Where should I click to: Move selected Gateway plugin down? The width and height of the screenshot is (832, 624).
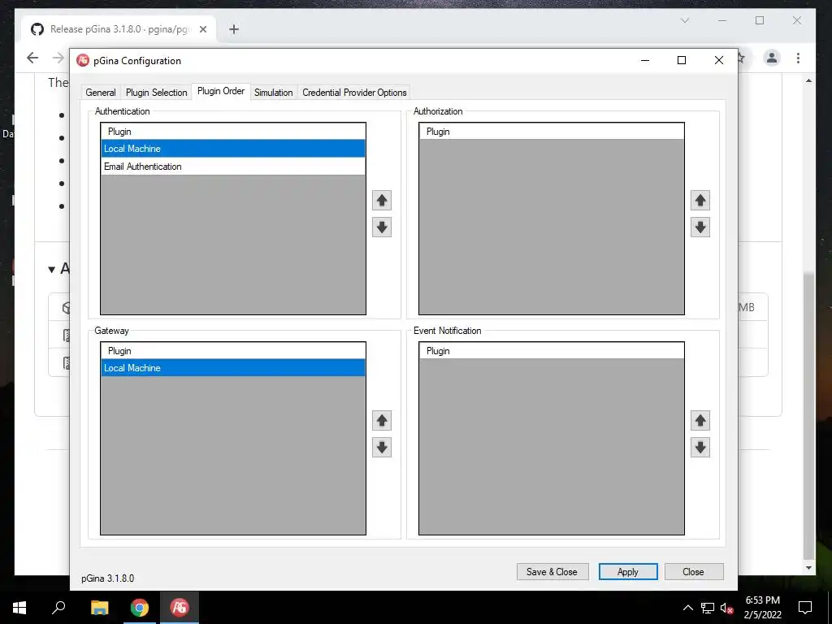point(382,448)
